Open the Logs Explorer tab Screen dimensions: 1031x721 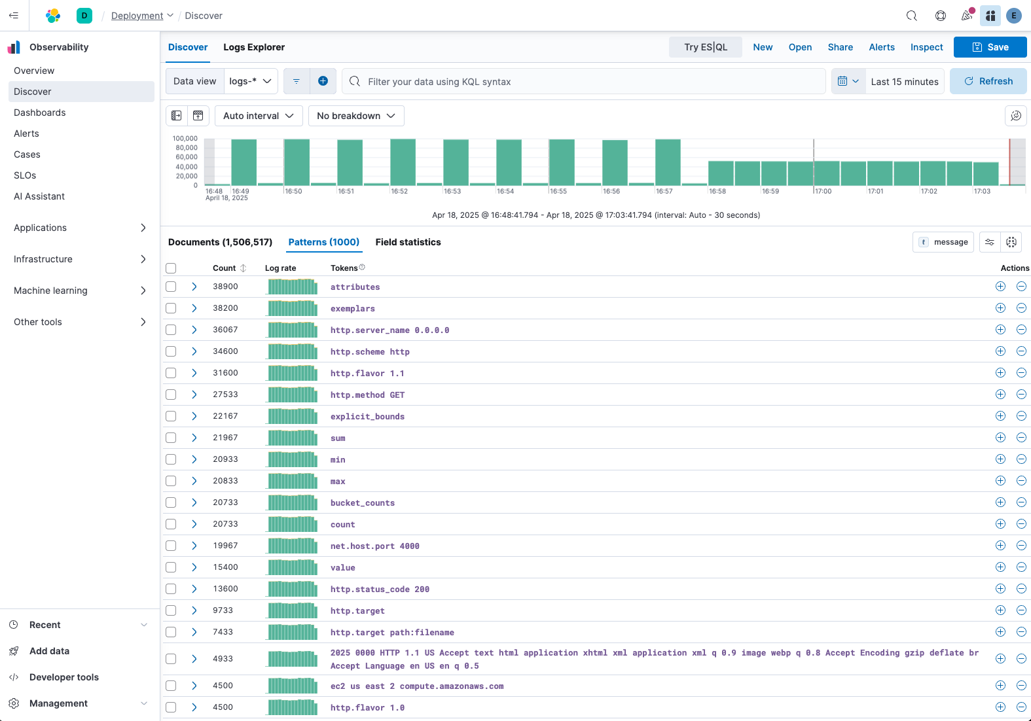click(x=254, y=47)
